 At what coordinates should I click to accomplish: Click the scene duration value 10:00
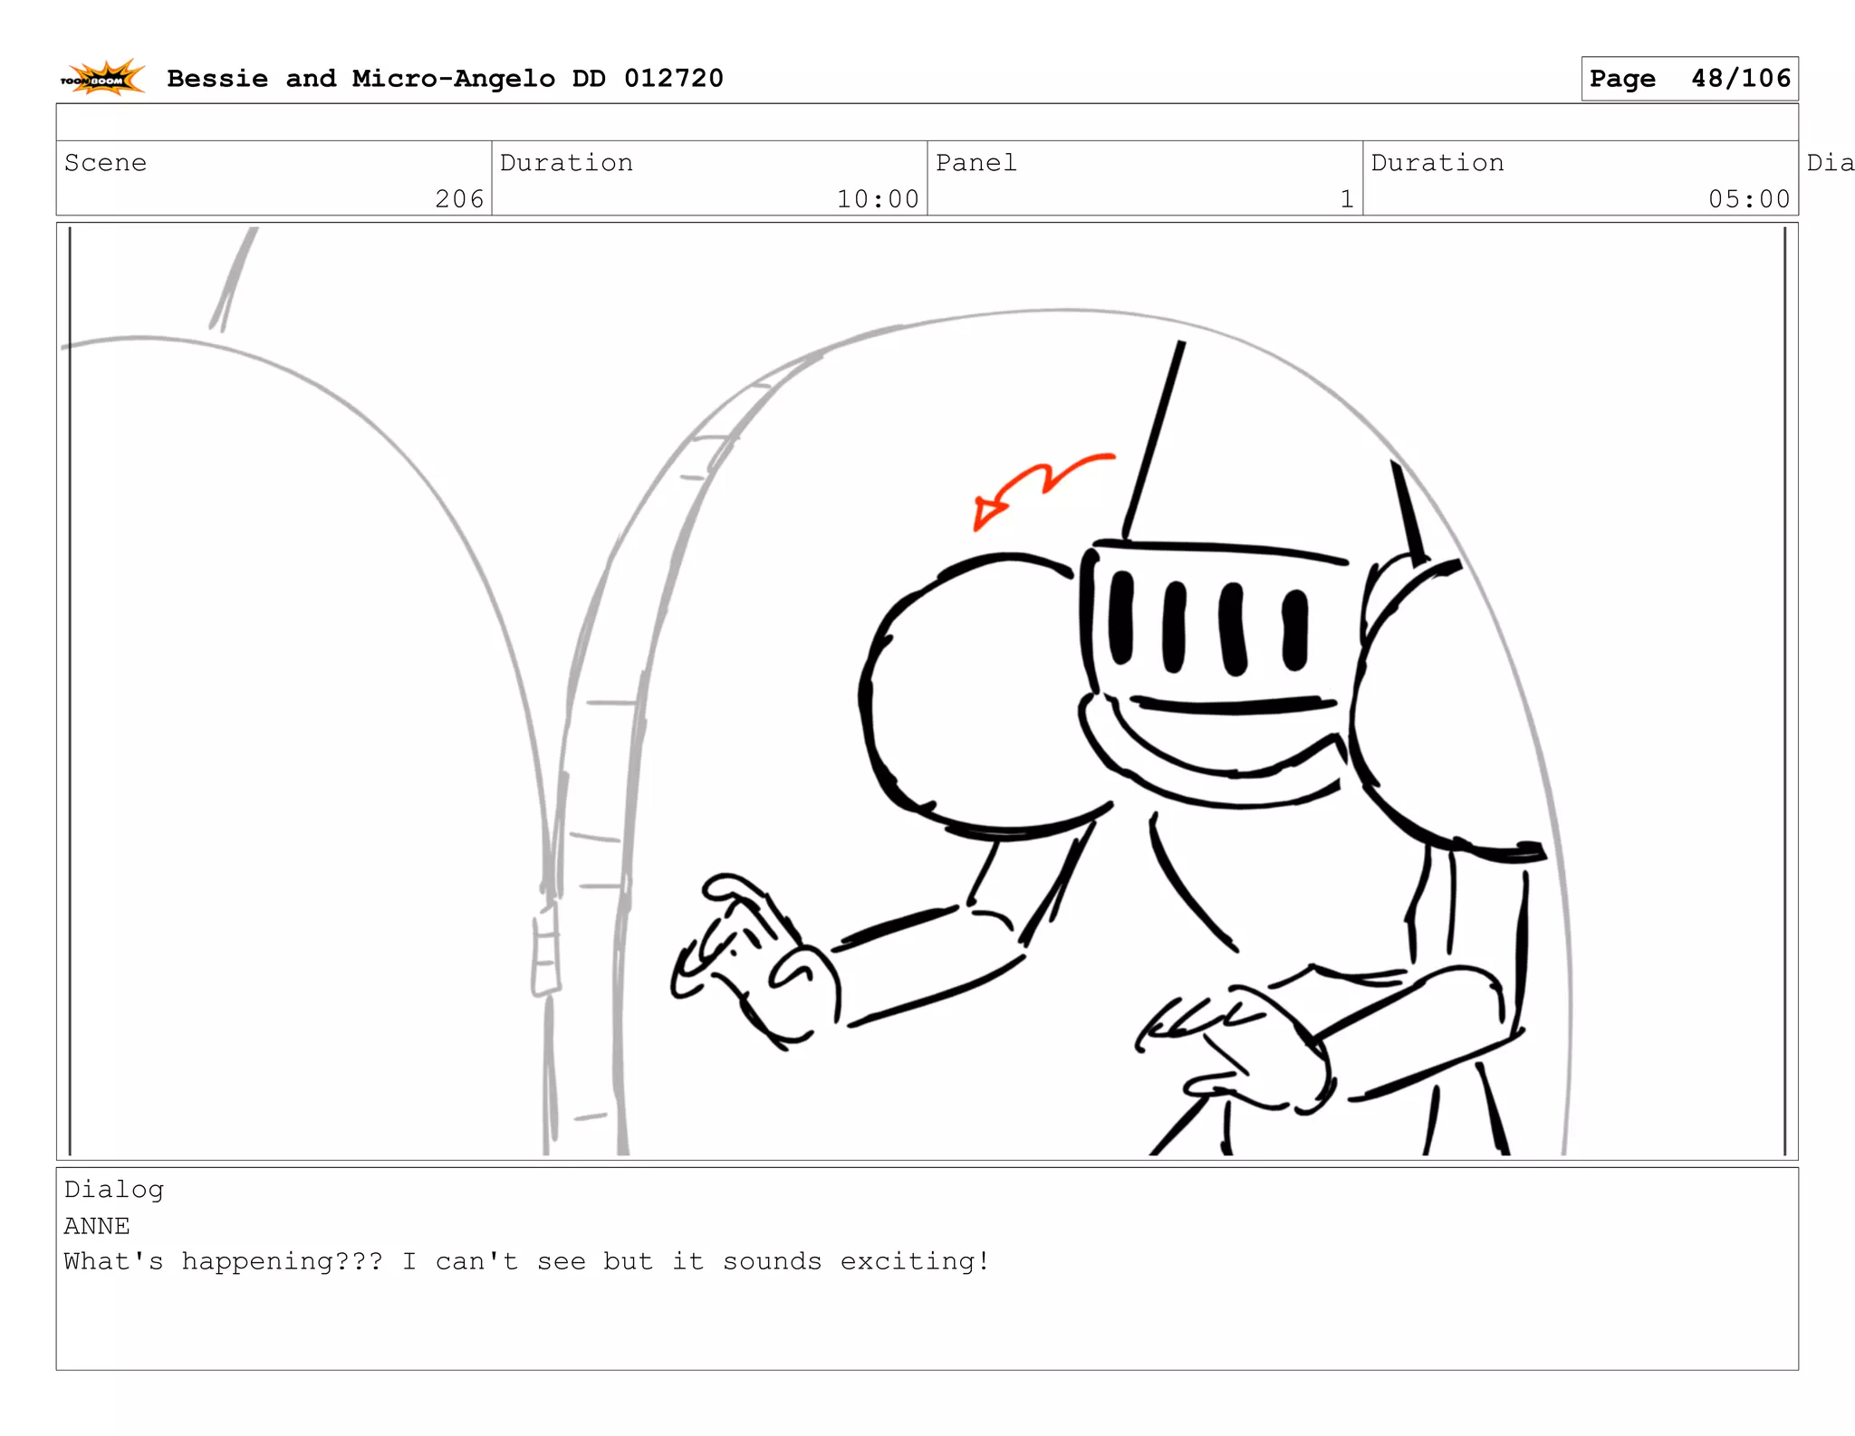click(877, 199)
